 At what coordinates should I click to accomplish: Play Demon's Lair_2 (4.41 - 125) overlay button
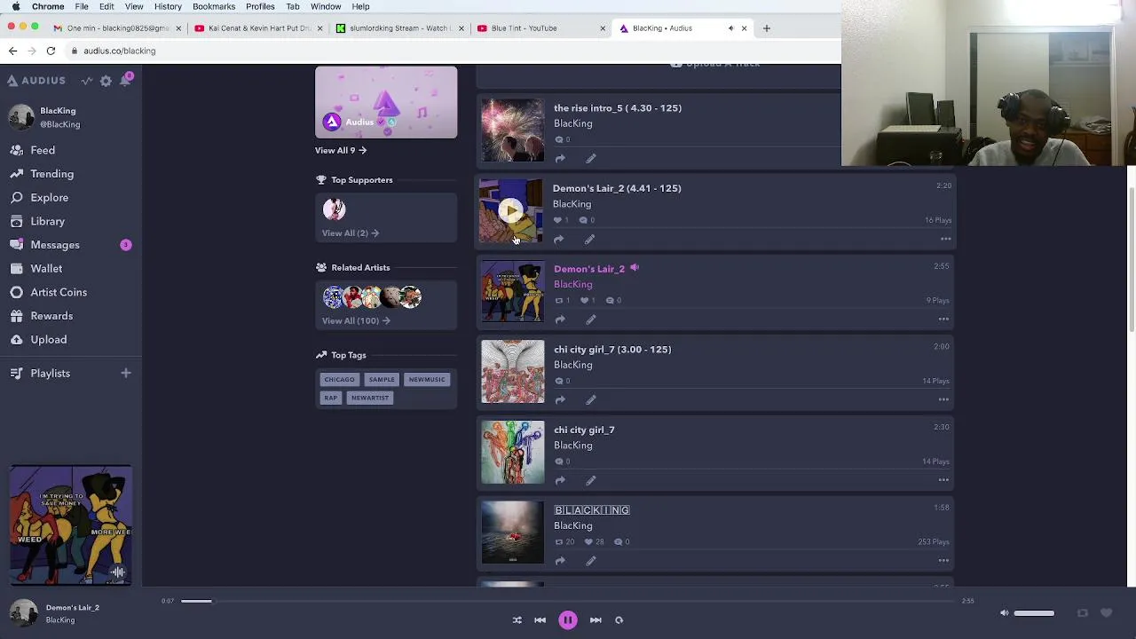[510, 210]
